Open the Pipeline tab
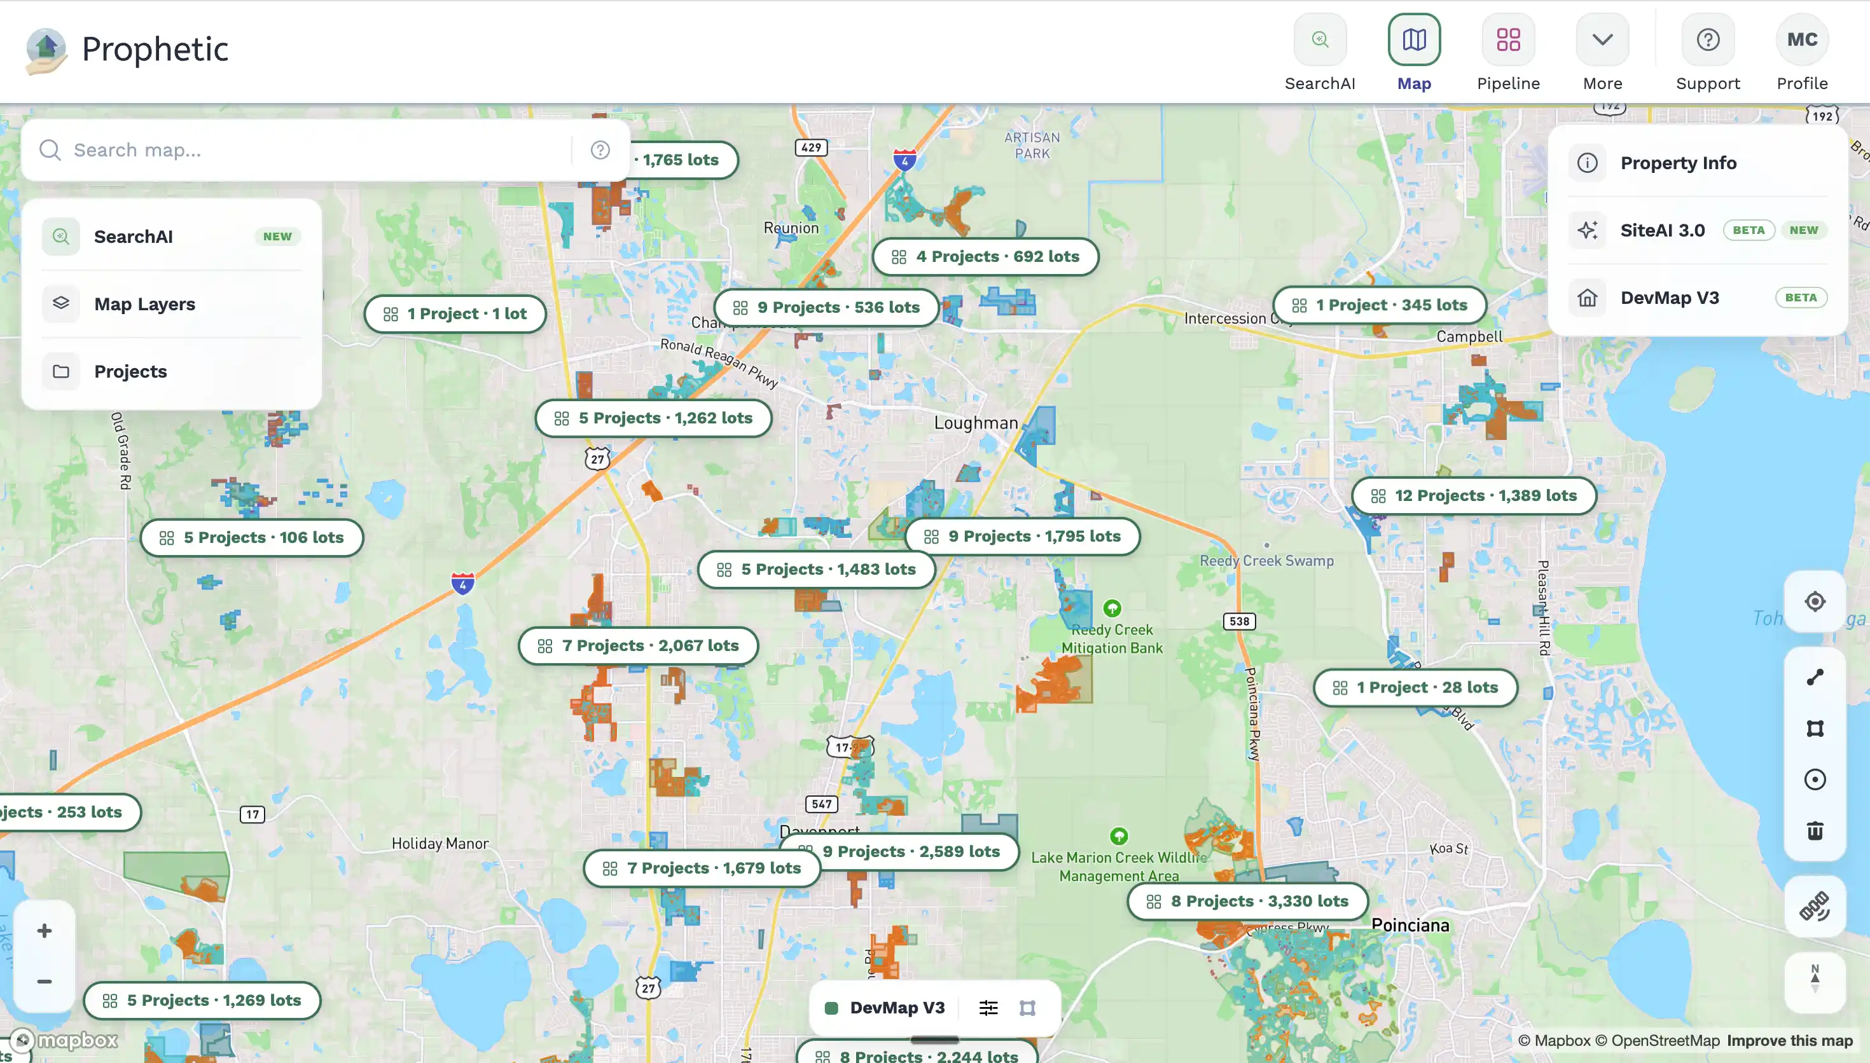This screenshot has height=1063, width=1870. click(x=1508, y=53)
